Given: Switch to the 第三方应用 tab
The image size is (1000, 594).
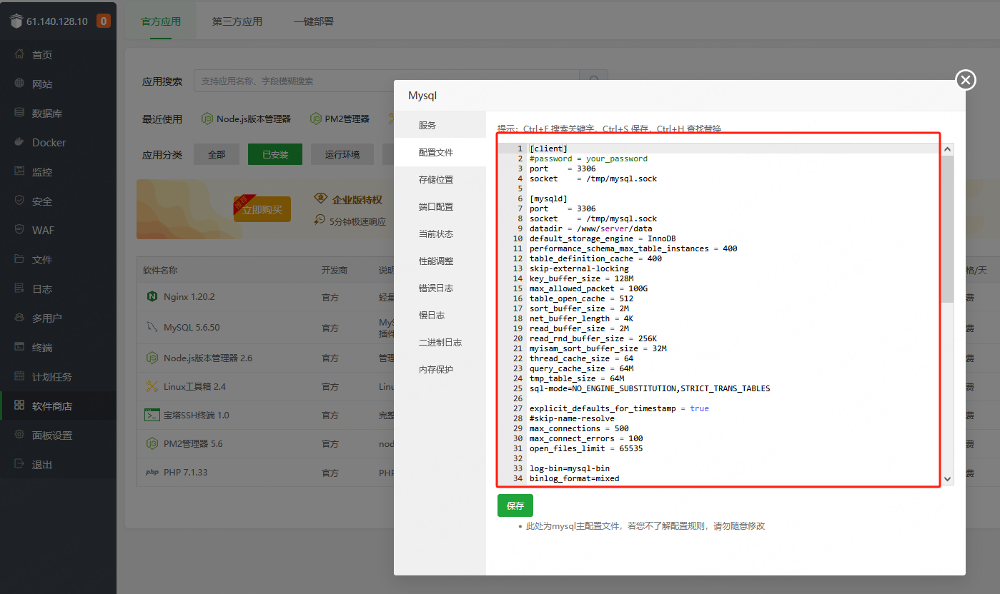Looking at the screenshot, I should click(235, 21).
